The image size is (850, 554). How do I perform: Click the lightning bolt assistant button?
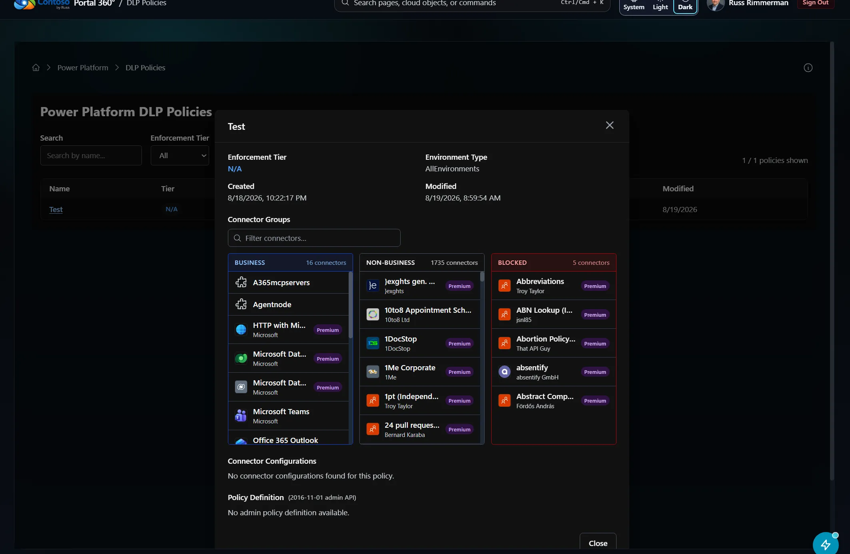pyautogui.click(x=825, y=544)
